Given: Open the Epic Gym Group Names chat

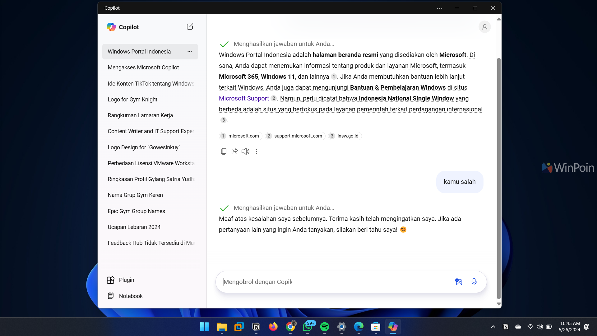Looking at the screenshot, I should point(150,211).
